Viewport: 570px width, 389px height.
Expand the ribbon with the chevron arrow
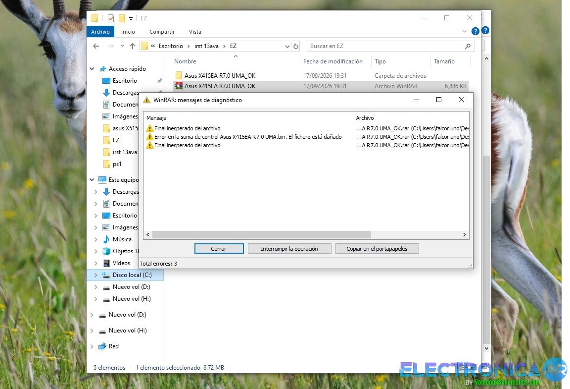pos(465,31)
